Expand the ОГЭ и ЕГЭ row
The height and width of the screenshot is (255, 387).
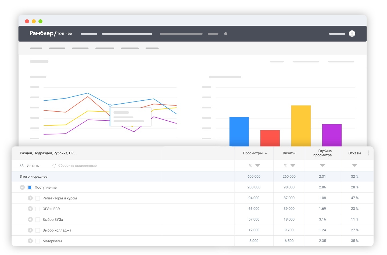[30, 209]
